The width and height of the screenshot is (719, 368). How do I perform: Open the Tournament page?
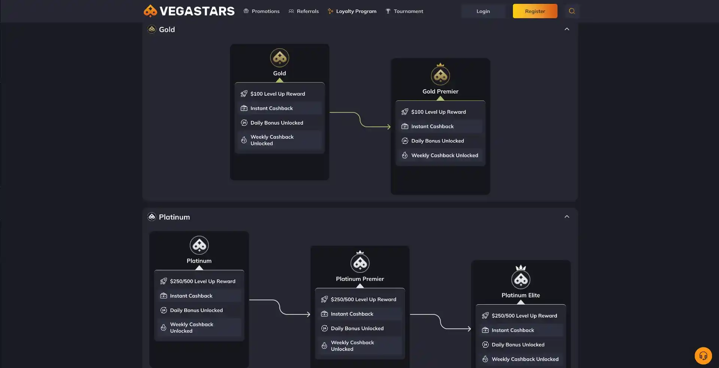[404, 11]
